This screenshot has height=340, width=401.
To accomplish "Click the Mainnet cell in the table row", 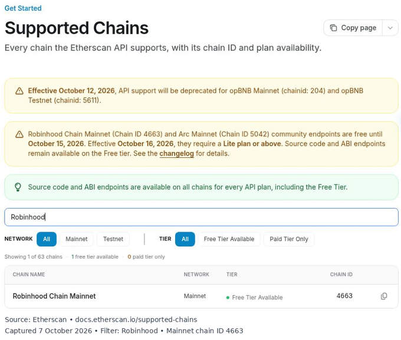I will [x=195, y=296].
